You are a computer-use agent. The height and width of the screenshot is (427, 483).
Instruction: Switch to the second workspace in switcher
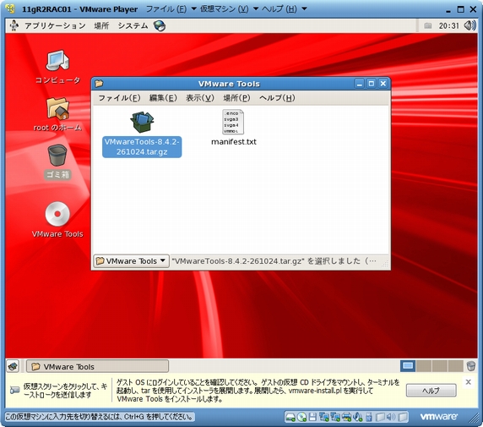424,366
